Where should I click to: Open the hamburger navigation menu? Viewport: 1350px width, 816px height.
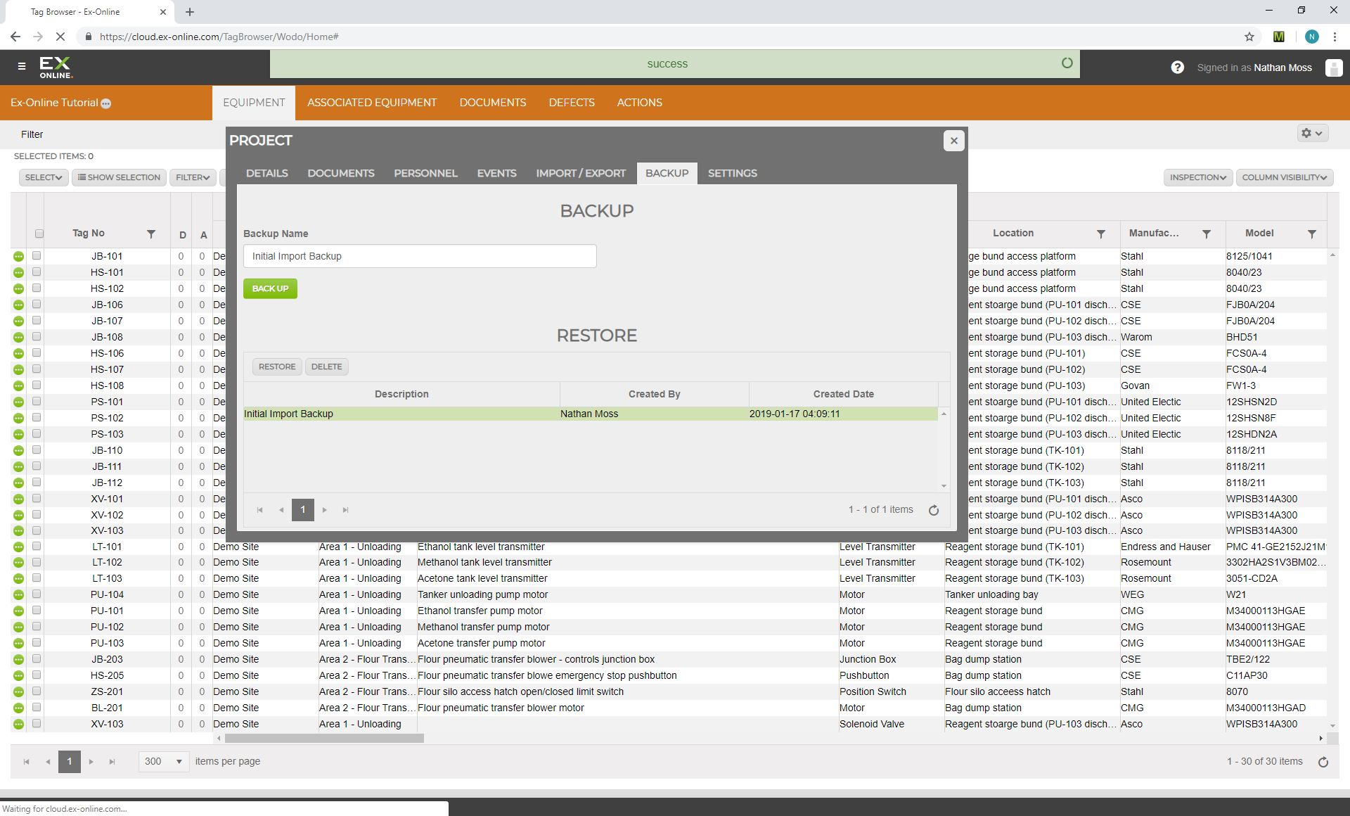[x=22, y=66]
